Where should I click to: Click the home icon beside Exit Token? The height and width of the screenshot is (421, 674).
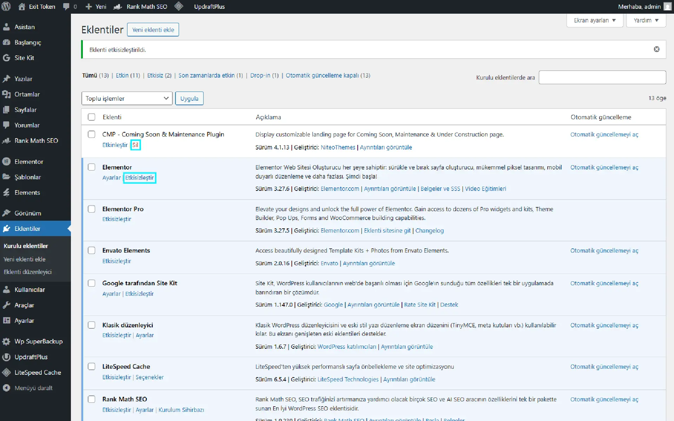22,7
